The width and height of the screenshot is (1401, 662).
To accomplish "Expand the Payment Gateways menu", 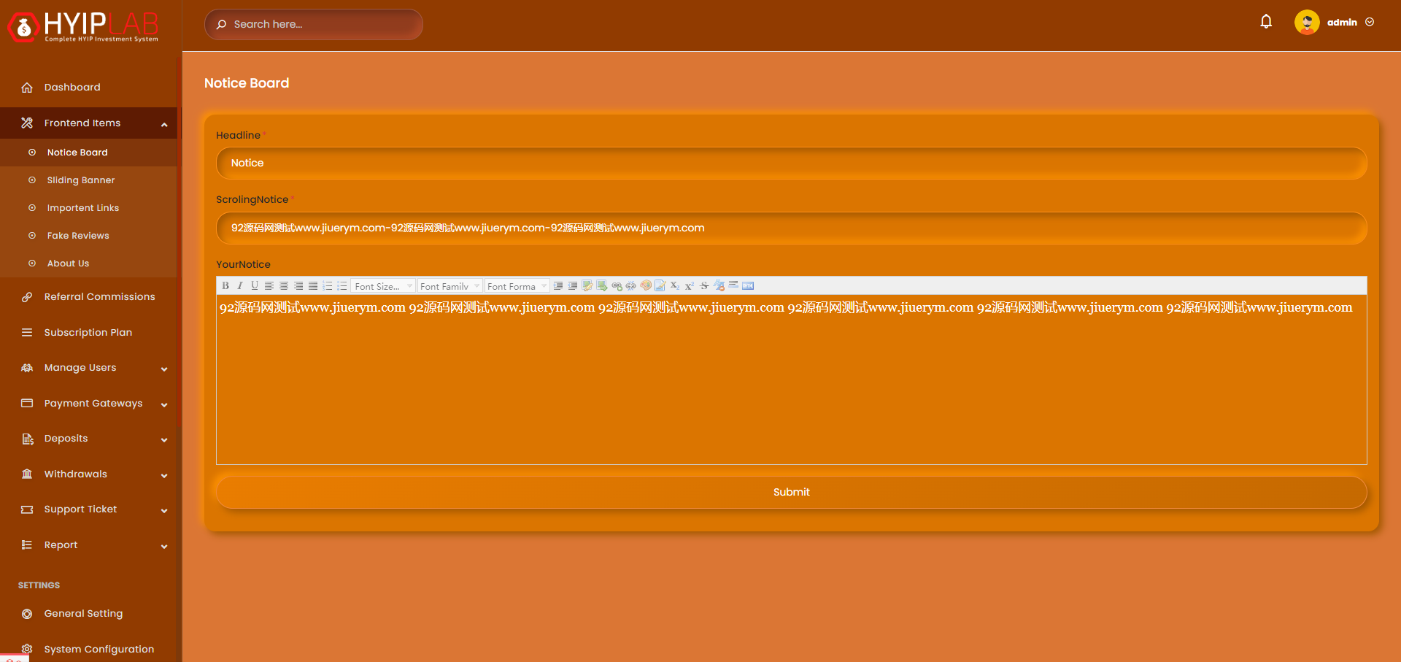I will point(88,404).
